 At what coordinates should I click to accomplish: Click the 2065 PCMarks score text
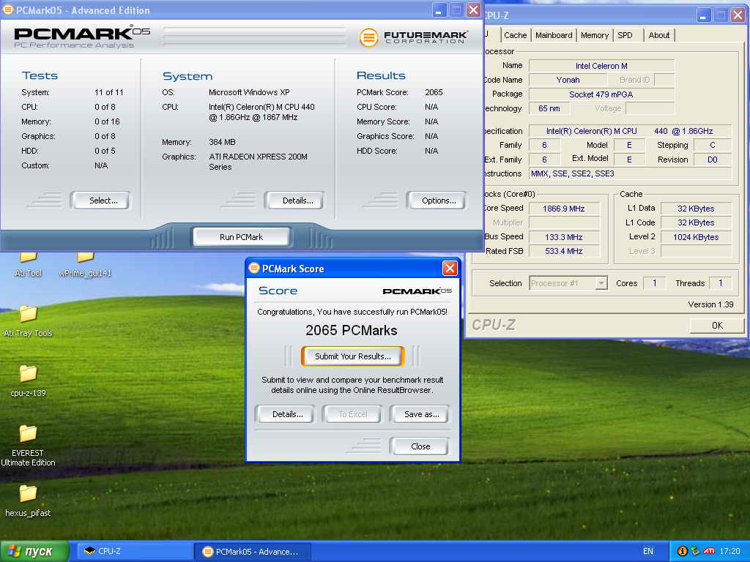[352, 330]
